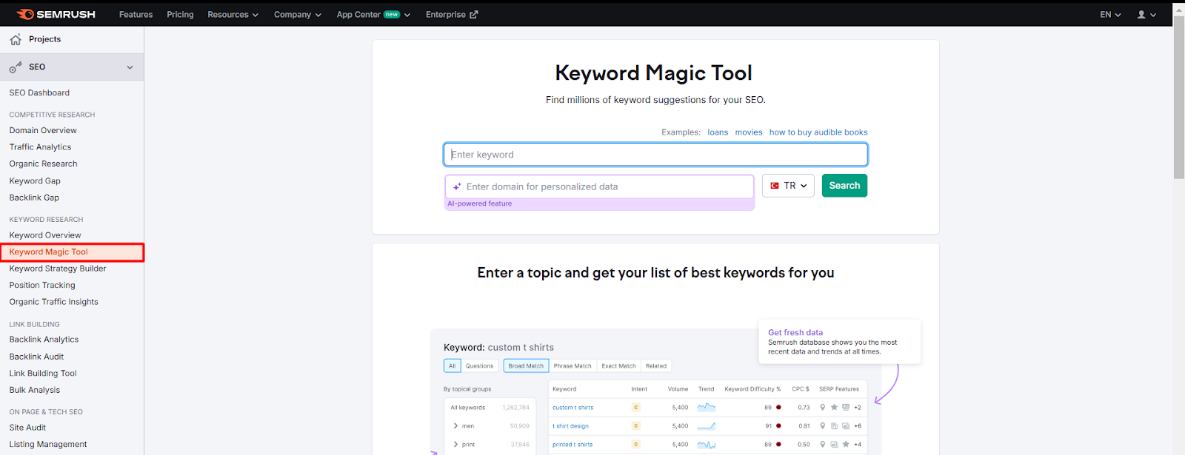Click 'printed t shirts' keyword in preview table
1185x455 pixels.
click(573, 445)
